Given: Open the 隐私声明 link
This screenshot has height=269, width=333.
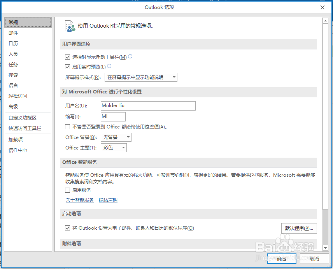Looking at the screenshot, I should [108, 200].
